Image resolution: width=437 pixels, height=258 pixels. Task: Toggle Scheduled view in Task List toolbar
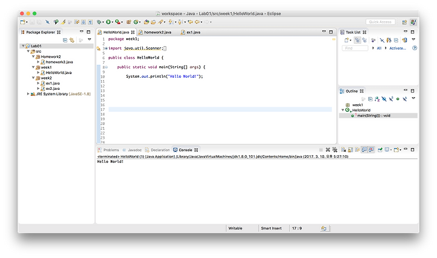(365, 40)
